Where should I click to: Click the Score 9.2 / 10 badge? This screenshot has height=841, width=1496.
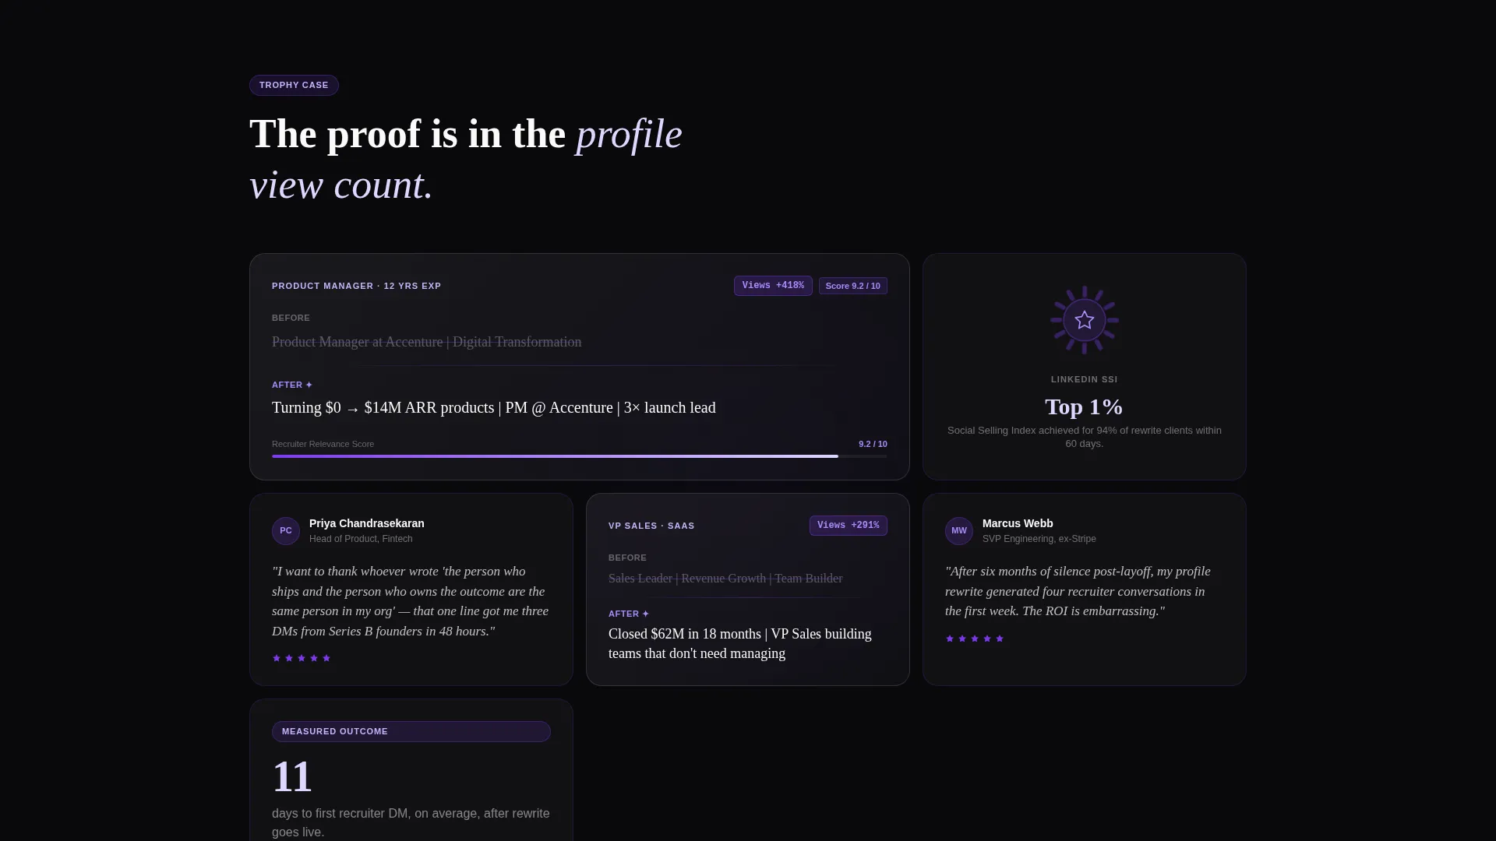coord(853,286)
